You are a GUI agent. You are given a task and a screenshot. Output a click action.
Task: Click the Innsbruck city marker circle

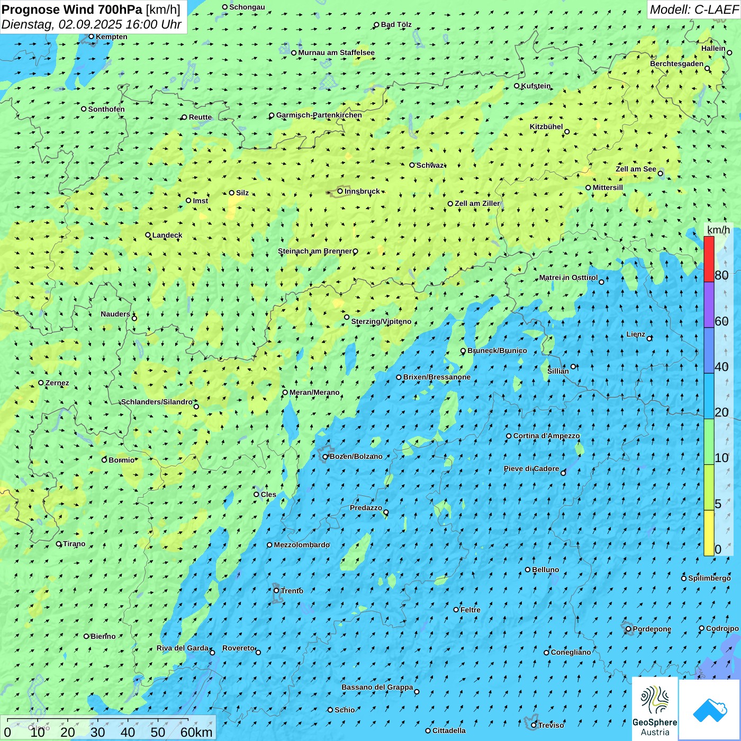coord(340,191)
